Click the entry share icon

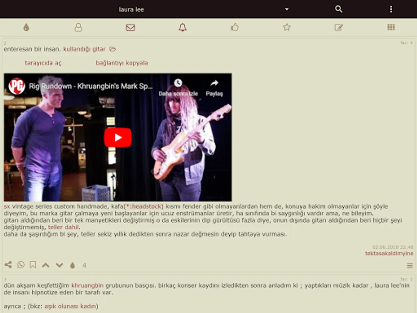tap(8, 265)
